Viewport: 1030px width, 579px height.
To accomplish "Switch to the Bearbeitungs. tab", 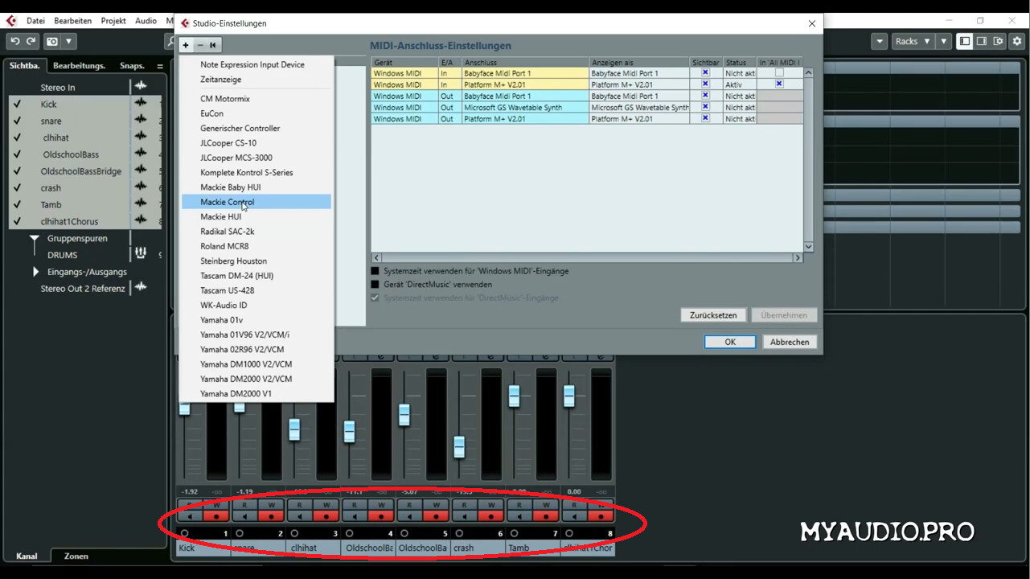I will pos(80,66).
